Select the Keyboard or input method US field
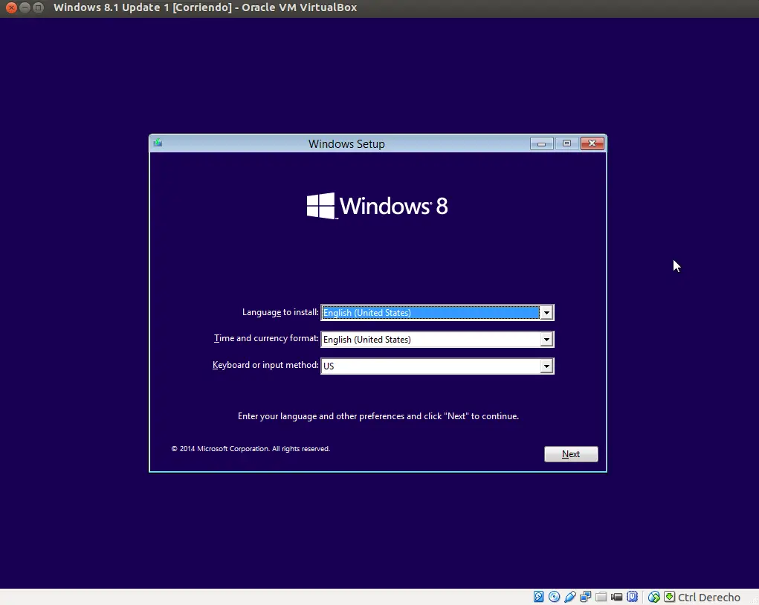Screen dimensions: 759x605 pos(437,366)
